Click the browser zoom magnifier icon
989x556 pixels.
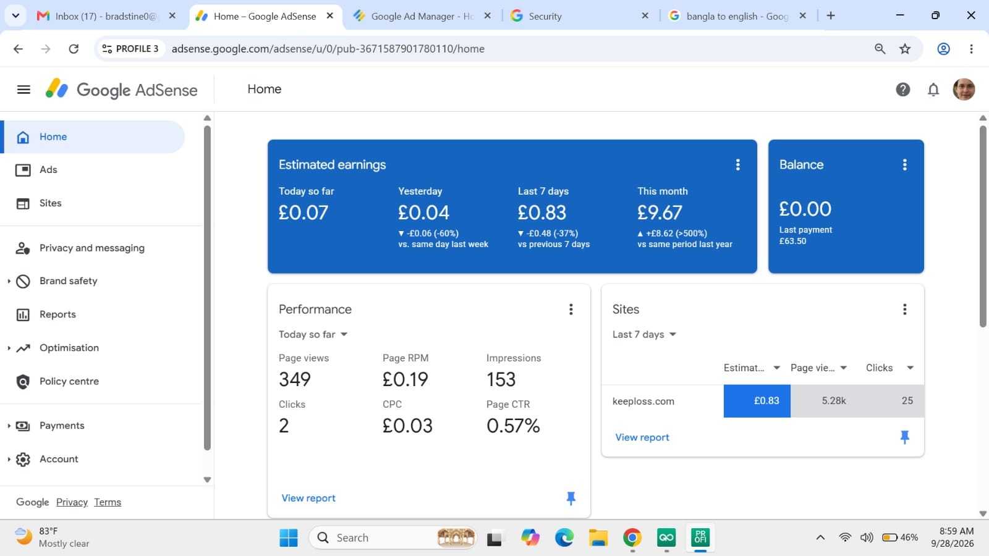click(880, 49)
